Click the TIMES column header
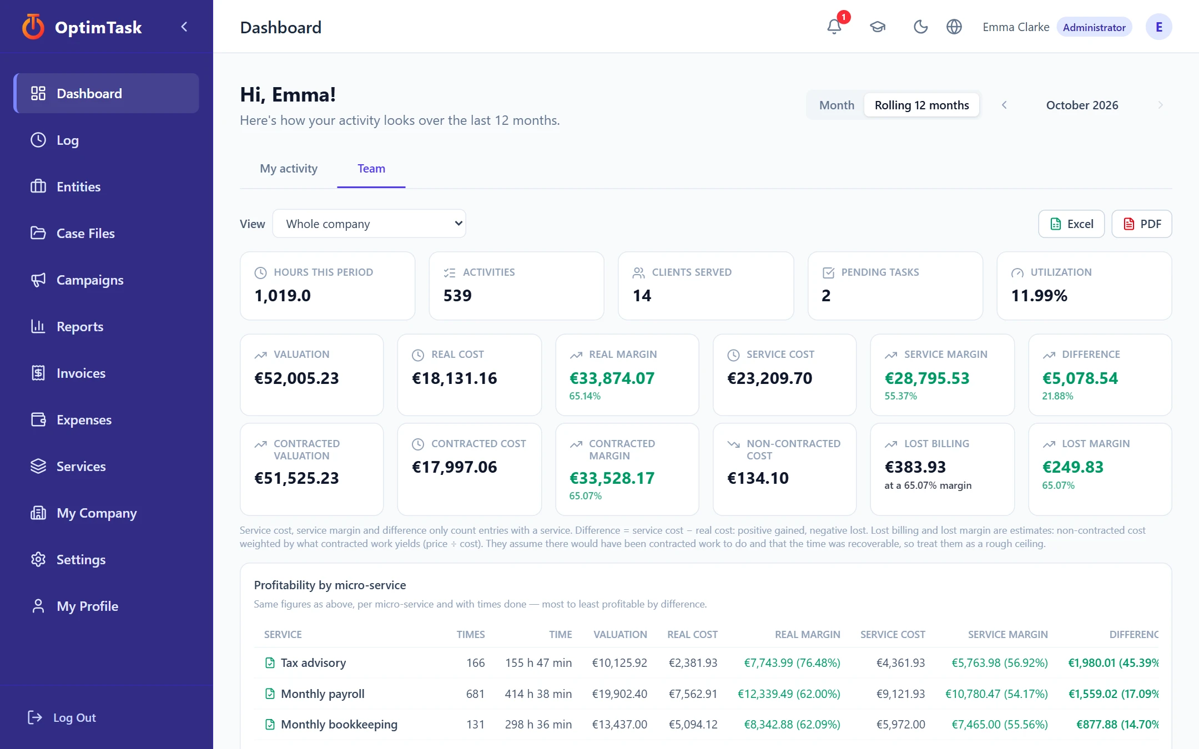 click(x=471, y=634)
